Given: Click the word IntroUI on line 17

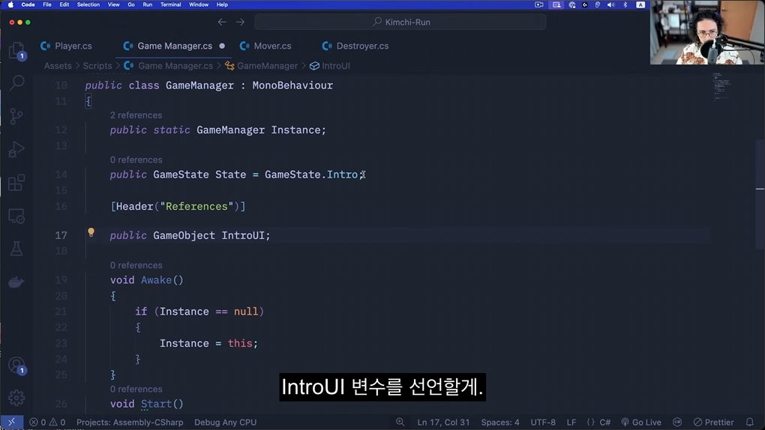Looking at the screenshot, I should pos(242,235).
